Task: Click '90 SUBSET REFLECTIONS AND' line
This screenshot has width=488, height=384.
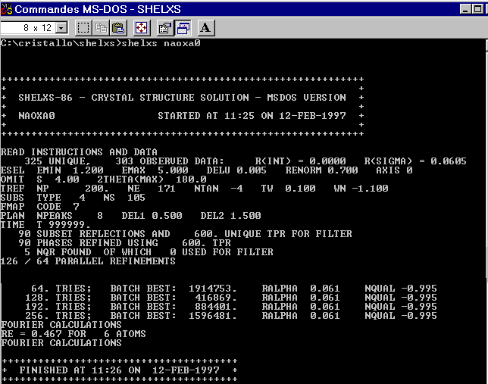Action: [x=94, y=234]
